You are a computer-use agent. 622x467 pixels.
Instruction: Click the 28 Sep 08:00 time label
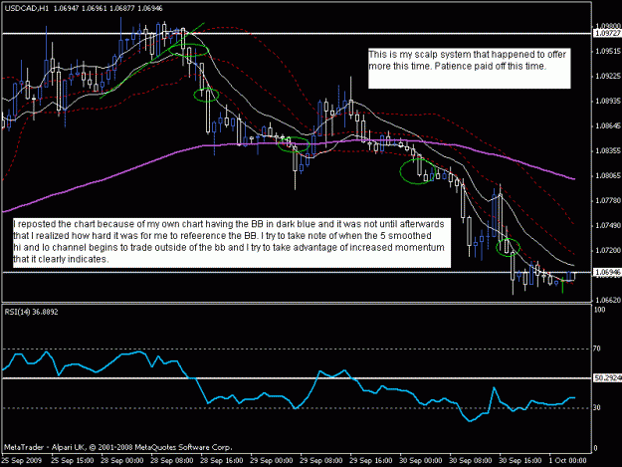point(172,461)
